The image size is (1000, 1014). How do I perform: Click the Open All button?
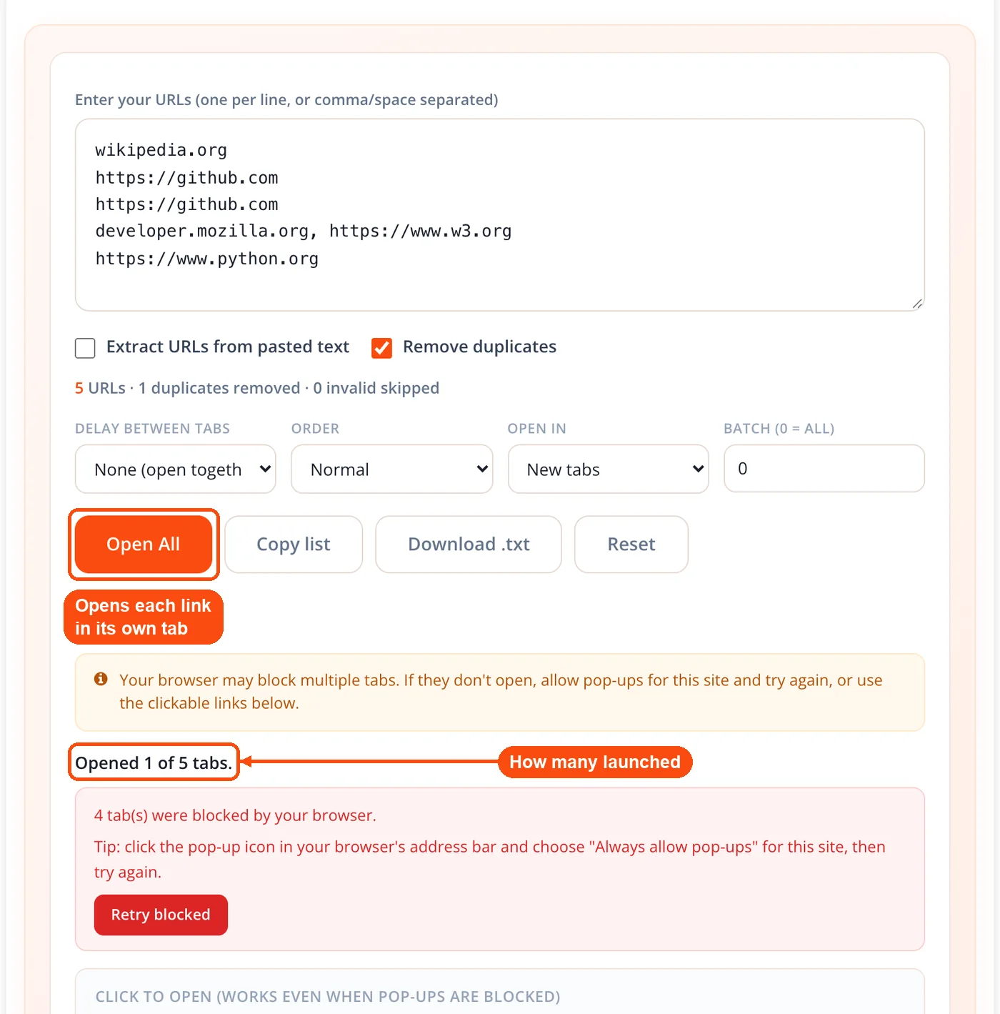click(144, 545)
